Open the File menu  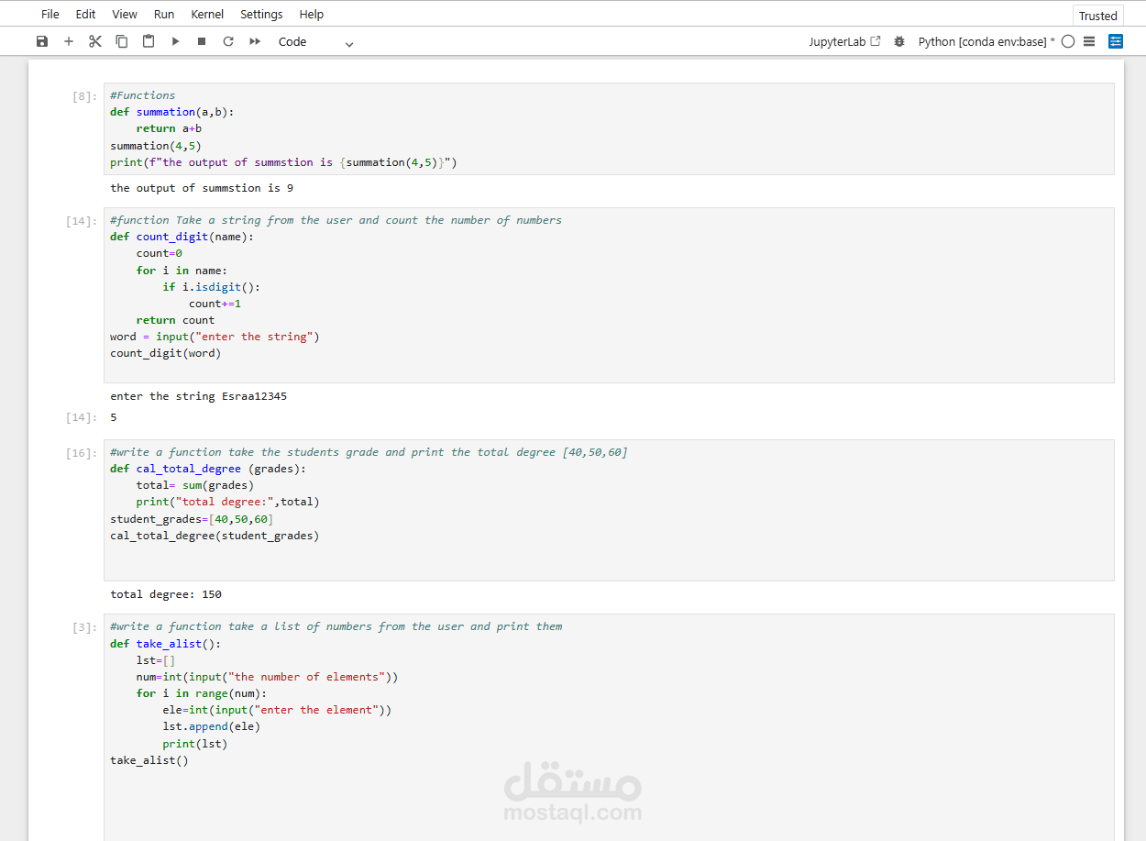coord(50,14)
